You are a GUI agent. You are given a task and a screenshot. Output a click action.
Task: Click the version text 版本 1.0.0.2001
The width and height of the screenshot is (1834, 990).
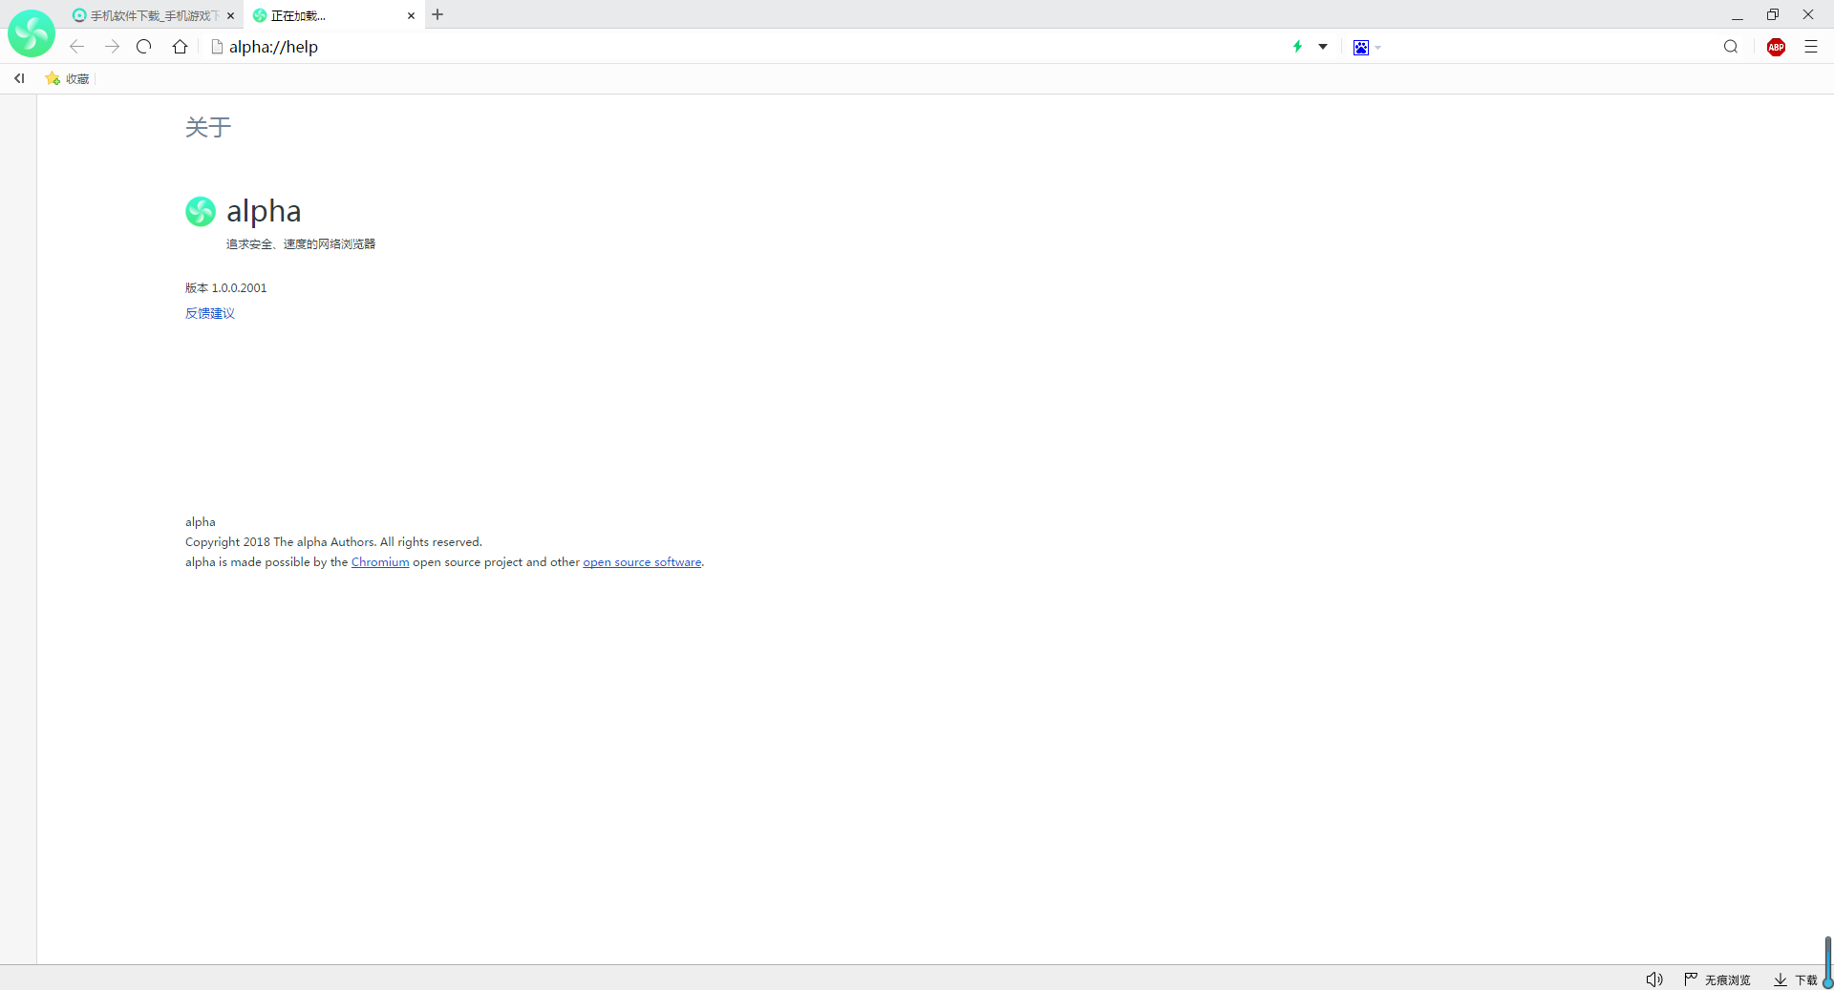226,288
